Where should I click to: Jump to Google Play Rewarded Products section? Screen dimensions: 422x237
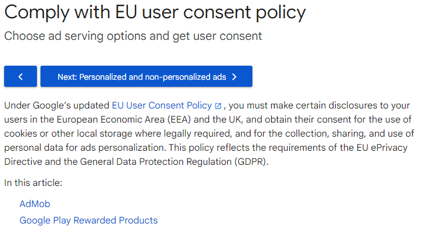(89, 221)
